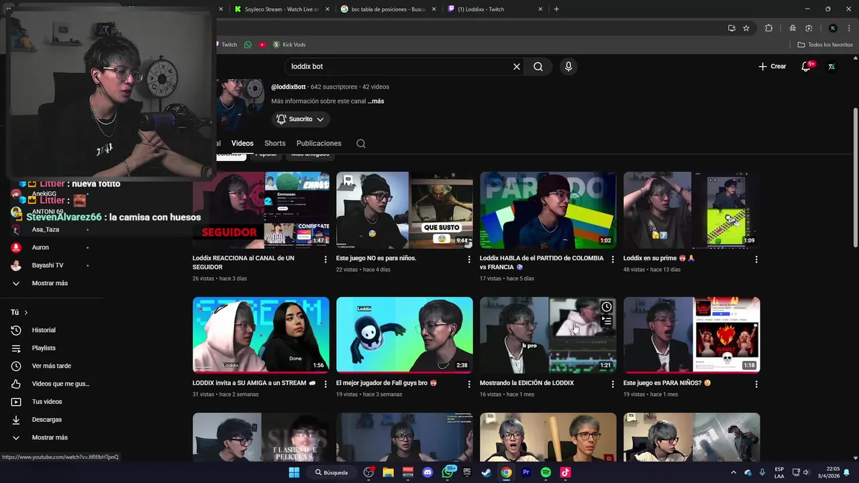Expand the Tú section chevron
859x483 pixels.
pyautogui.click(x=26, y=313)
